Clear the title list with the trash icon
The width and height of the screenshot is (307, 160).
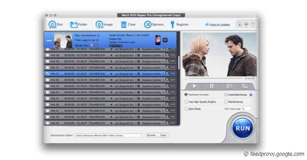coord(128,24)
